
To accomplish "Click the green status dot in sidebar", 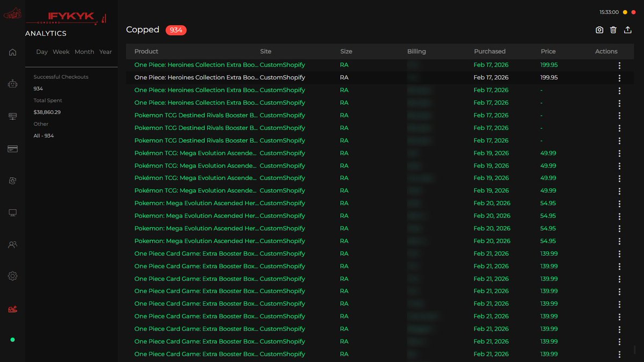I will [x=12, y=340].
